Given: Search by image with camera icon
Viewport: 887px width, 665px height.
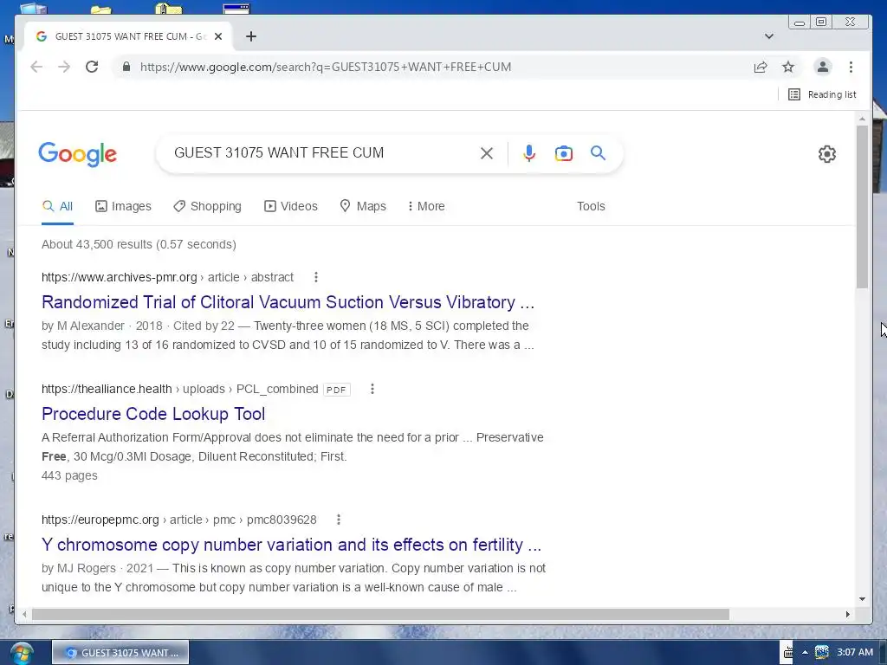Looking at the screenshot, I should coord(563,153).
